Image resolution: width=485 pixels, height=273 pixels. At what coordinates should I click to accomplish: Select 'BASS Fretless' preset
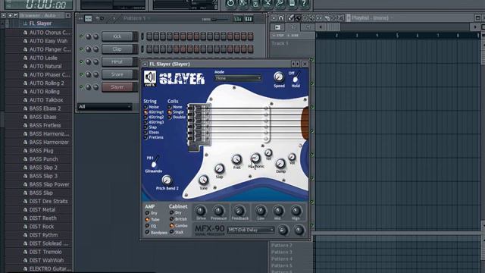click(x=45, y=125)
